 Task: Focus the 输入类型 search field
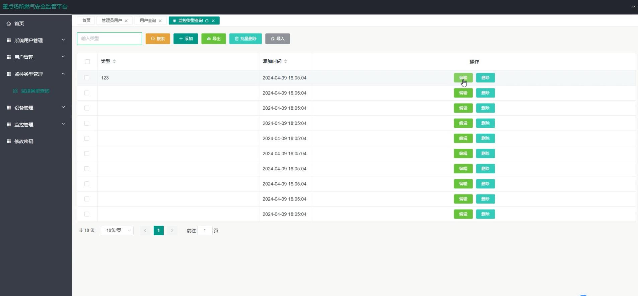(x=110, y=39)
